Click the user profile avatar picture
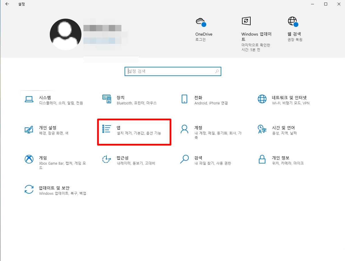 point(66,34)
